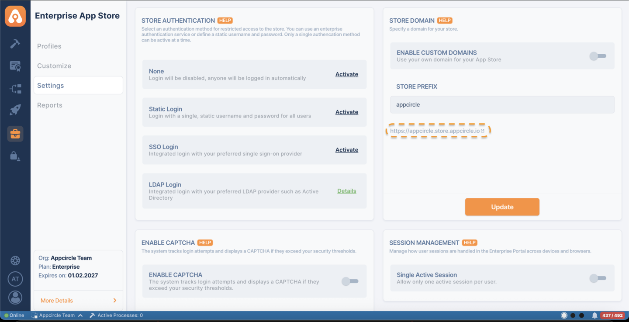
Task: Select the Enterprise App Store briefcase icon
Action: 15,134
